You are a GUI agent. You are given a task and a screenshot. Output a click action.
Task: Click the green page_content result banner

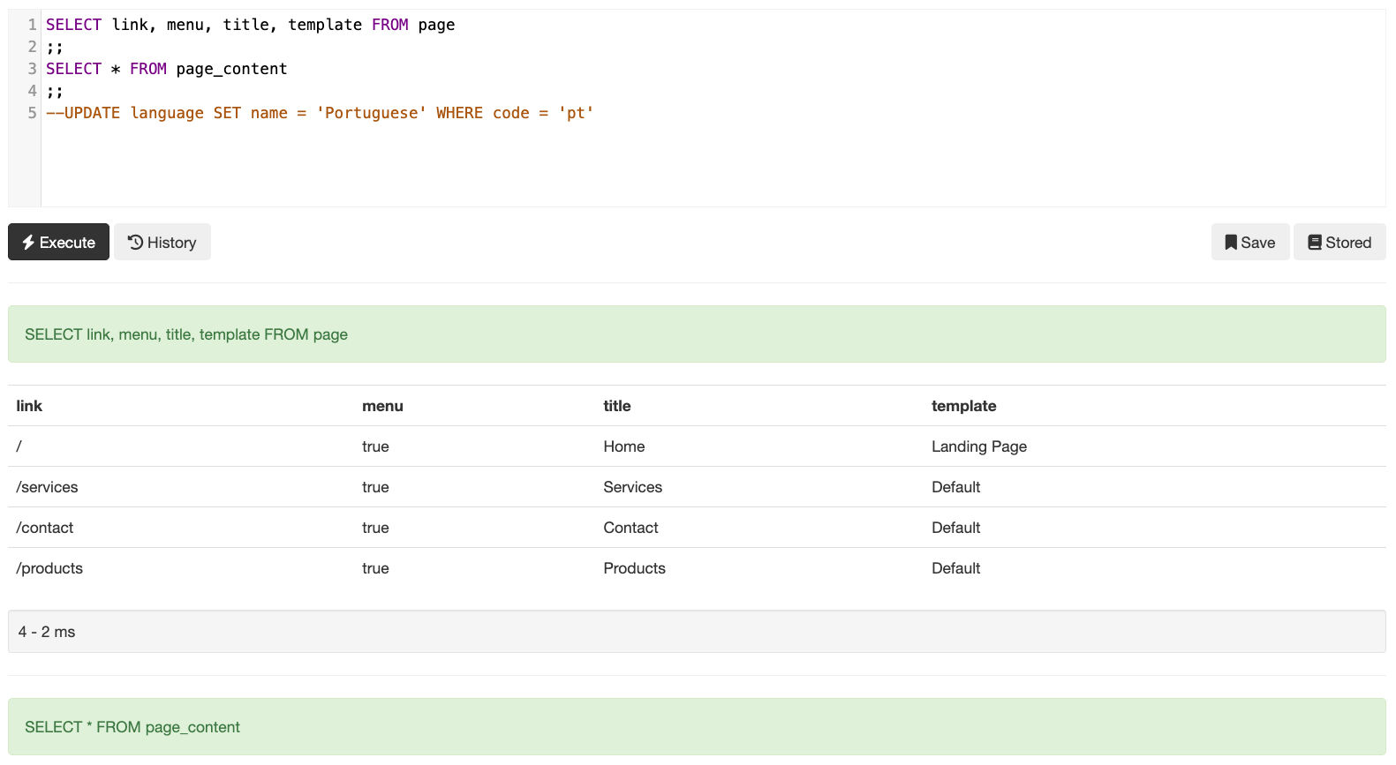(x=696, y=727)
